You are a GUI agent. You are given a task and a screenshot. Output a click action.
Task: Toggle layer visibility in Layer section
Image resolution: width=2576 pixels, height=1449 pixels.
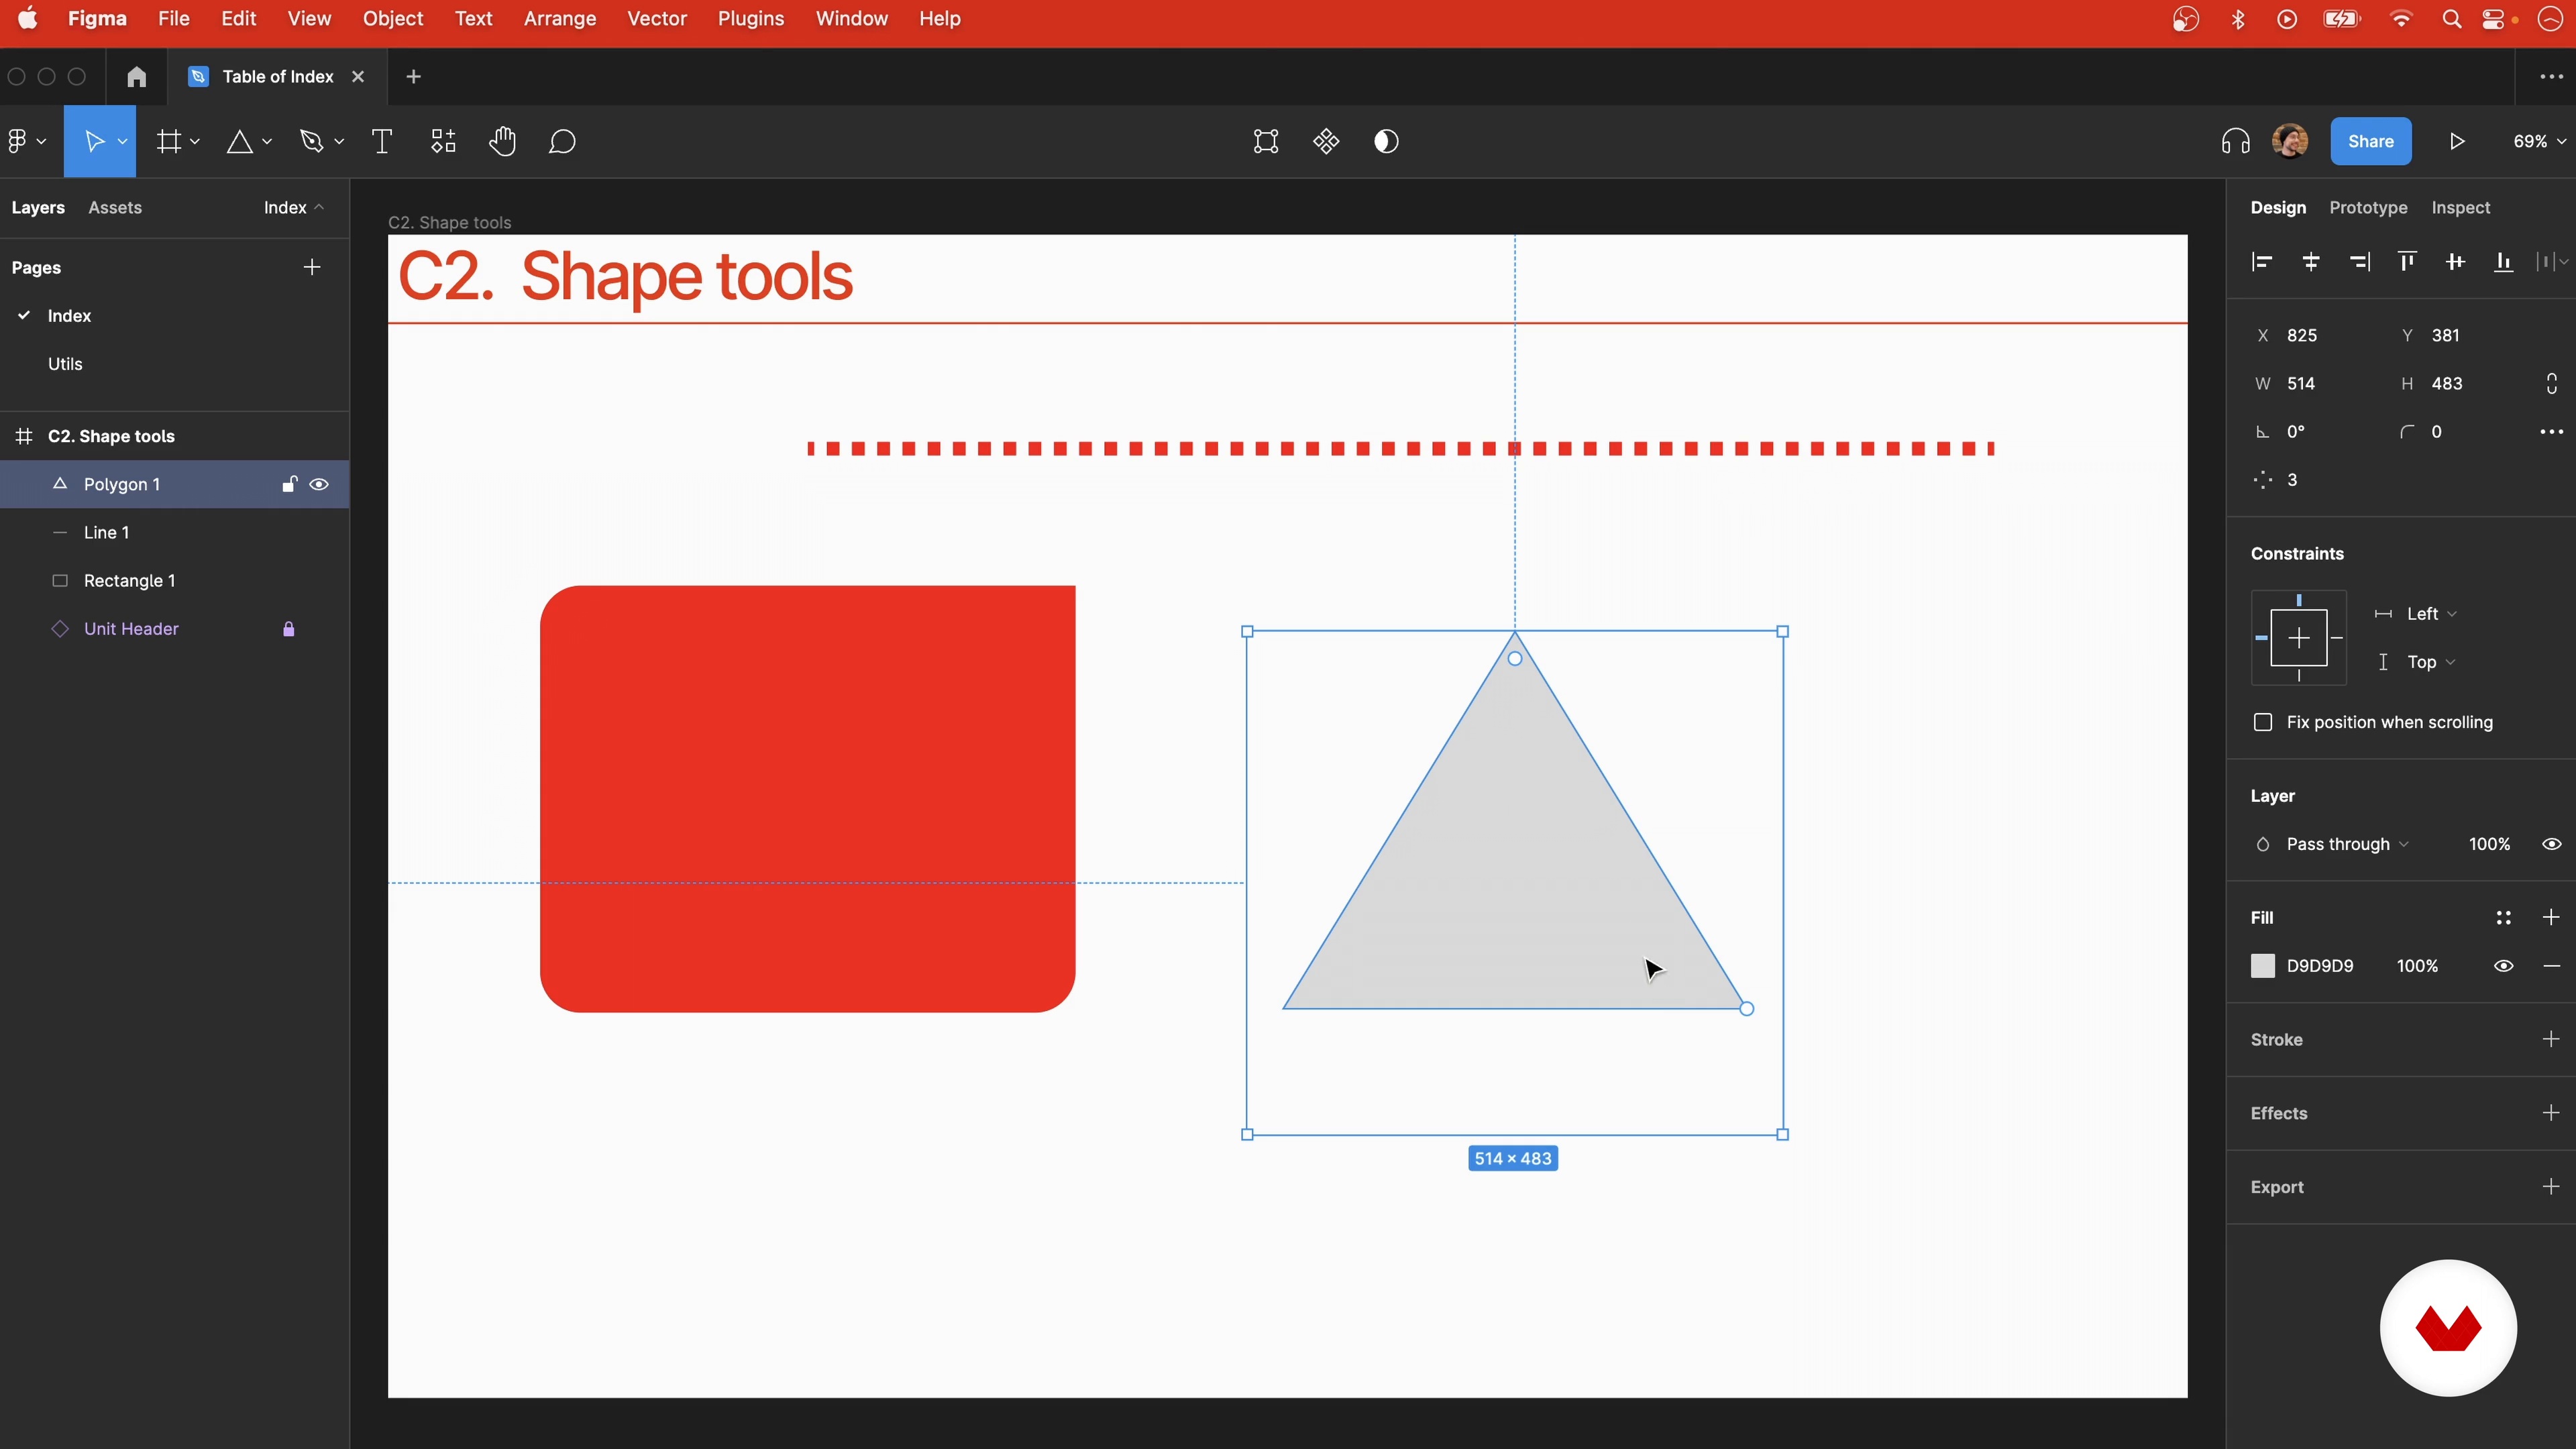coord(2551,844)
